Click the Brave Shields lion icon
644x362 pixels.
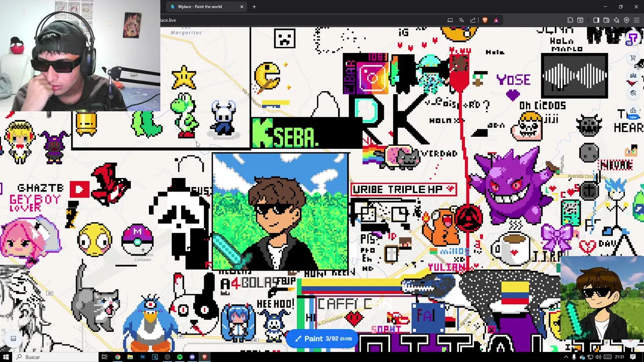click(485, 20)
